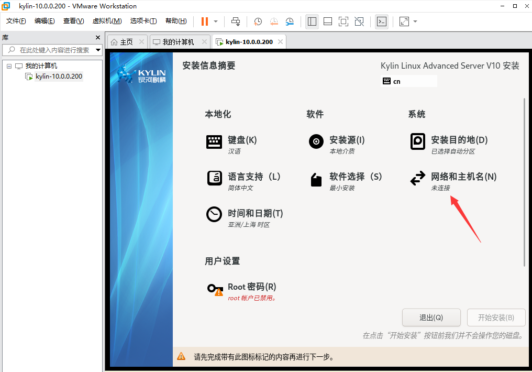This screenshot has width=532, height=372.
Task: Click the stretch guest display icon
Action: tap(404, 21)
